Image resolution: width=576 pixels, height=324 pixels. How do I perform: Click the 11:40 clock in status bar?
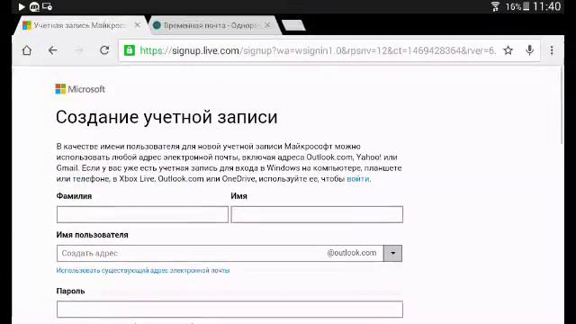tap(547, 6)
